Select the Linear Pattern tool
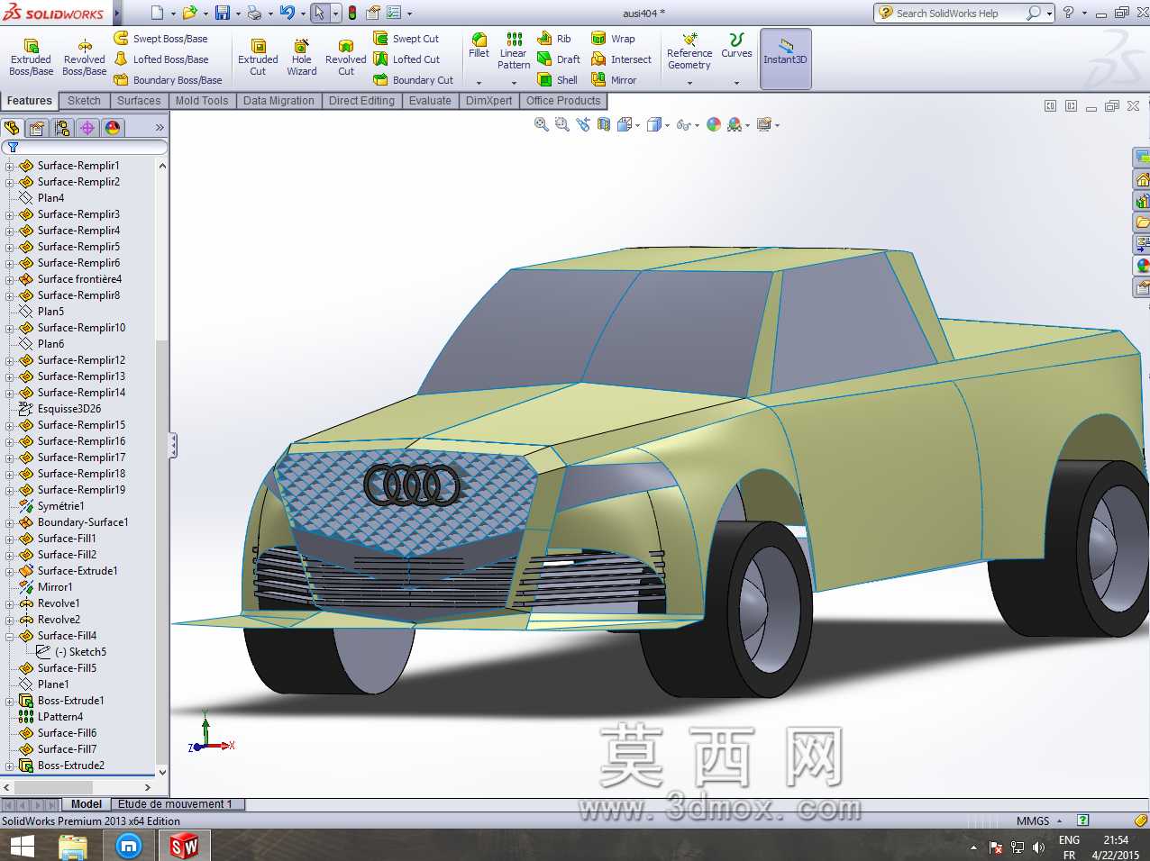 coord(514,51)
